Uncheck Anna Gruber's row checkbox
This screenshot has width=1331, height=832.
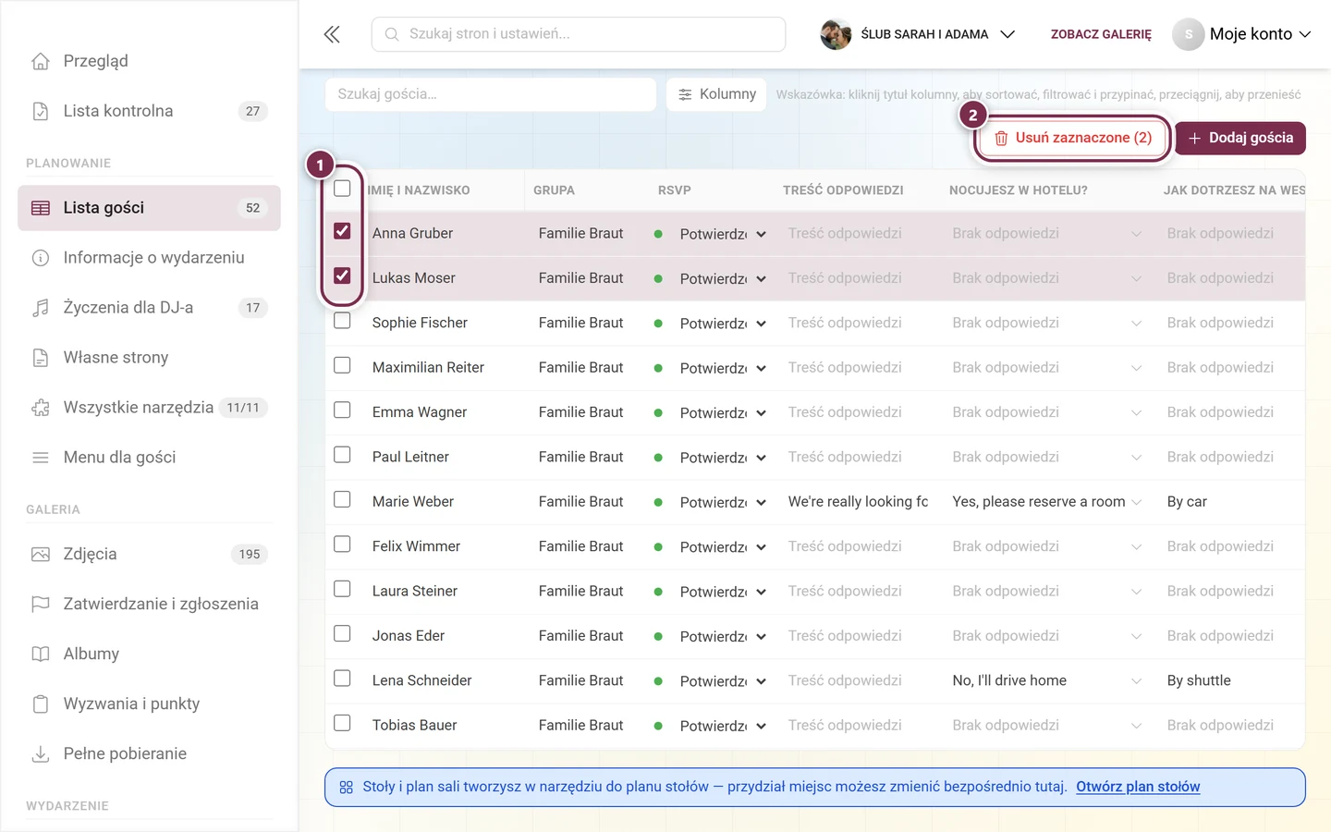tap(342, 231)
